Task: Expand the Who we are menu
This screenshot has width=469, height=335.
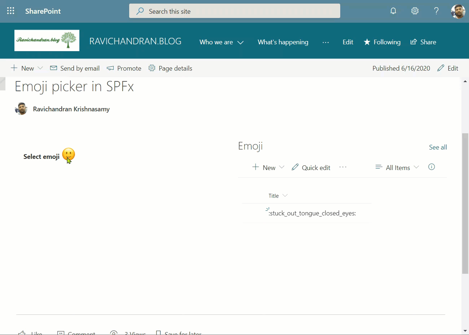Action: (221, 42)
